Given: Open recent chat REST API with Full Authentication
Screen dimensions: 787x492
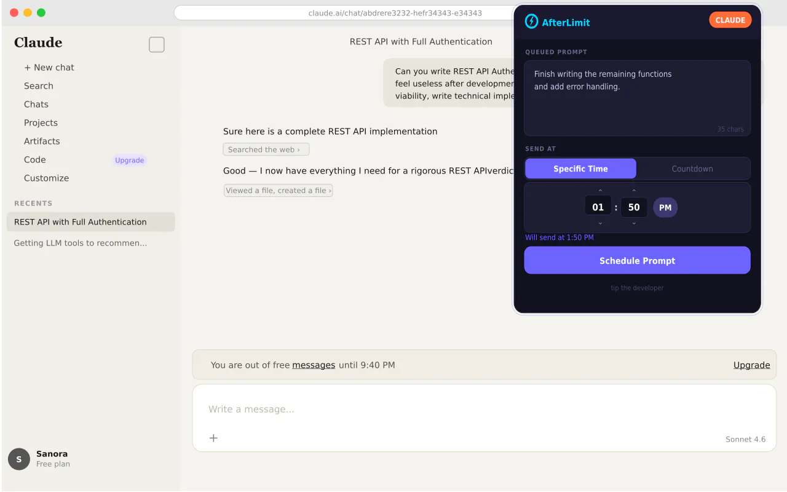Looking at the screenshot, I should (90, 222).
